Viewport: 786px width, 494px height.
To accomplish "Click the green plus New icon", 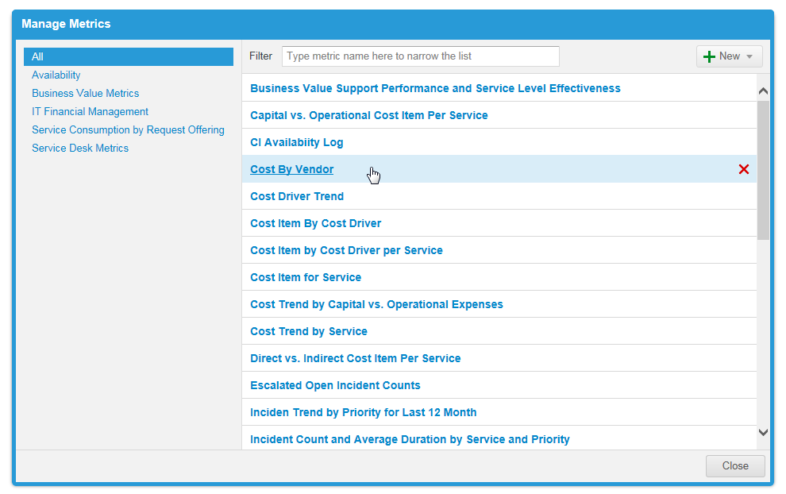I will (710, 56).
